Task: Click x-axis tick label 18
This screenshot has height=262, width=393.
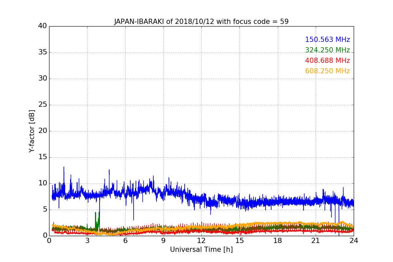Action: pos(278,241)
